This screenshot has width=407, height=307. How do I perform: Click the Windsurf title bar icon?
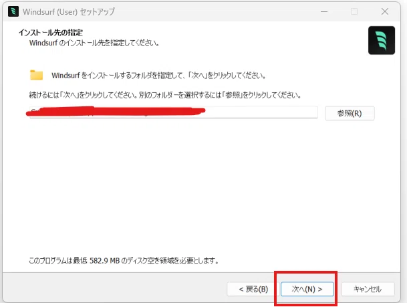tap(13, 11)
